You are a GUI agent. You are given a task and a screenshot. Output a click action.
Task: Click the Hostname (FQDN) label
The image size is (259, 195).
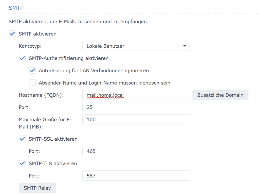pos(41,95)
